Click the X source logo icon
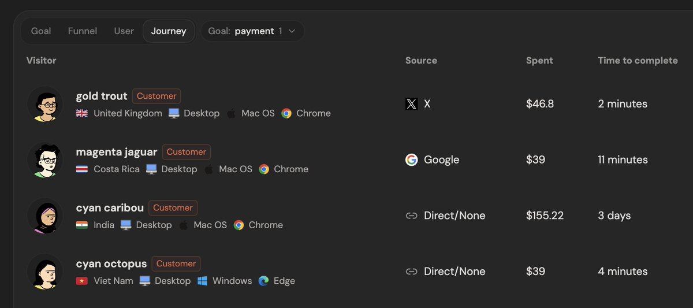Viewport: 693px width, 308px height. tap(411, 104)
